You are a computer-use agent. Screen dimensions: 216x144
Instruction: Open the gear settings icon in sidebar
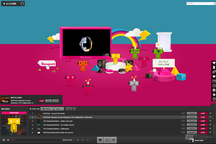[x=214, y=95]
